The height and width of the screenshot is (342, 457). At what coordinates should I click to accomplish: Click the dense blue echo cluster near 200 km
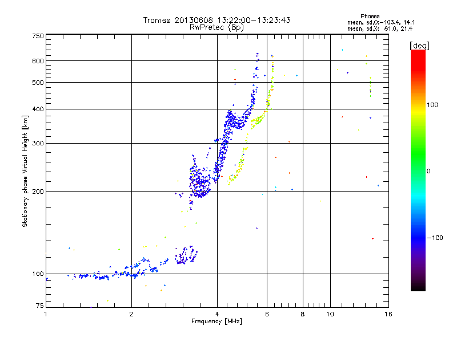tap(200, 182)
